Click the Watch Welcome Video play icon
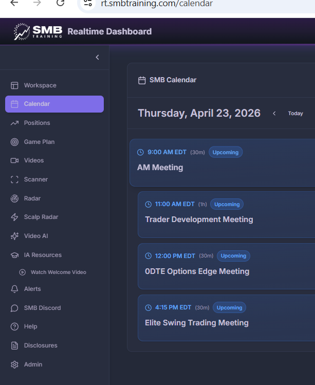Viewport: 315px width, 385px height. point(22,272)
